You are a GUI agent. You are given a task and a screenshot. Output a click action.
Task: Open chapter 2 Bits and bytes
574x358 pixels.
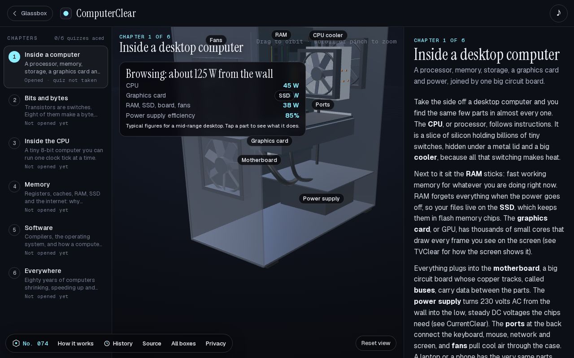click(56, 110)
